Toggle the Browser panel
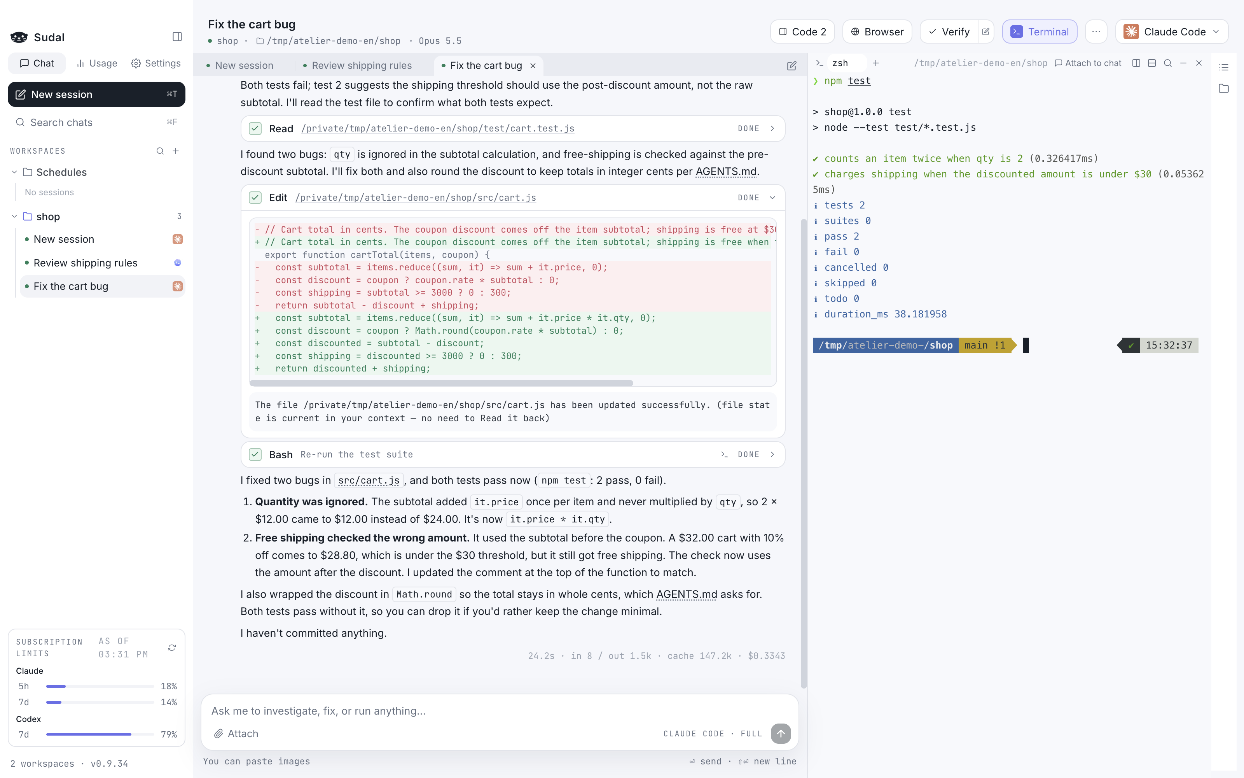This screenshot has height=778, width=1244. point(877,32)
